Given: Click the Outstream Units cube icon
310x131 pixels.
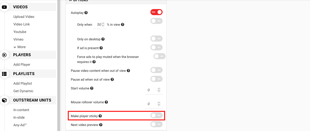Looking at the screenshot, I should [4, 100].
